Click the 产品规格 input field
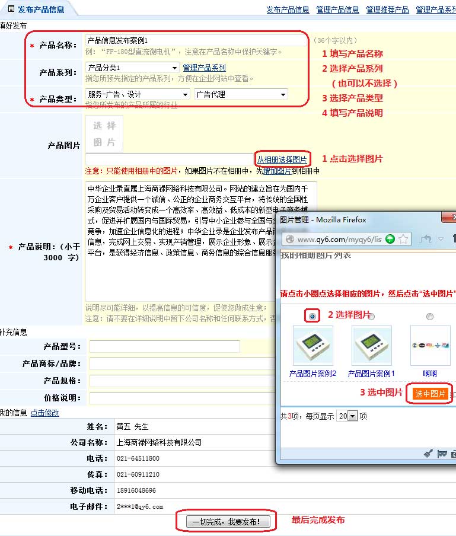This screenshot has height=536, width=456. pyautogui.click(x=183, y=381)
